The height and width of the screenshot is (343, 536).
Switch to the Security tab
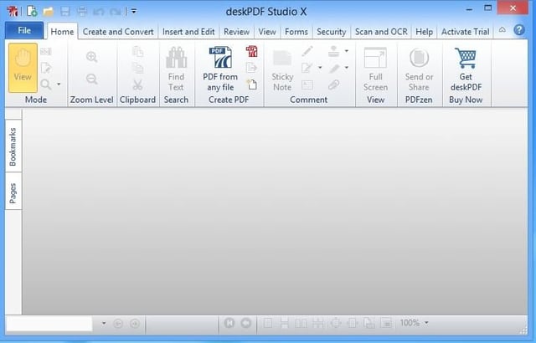(332, 32)
